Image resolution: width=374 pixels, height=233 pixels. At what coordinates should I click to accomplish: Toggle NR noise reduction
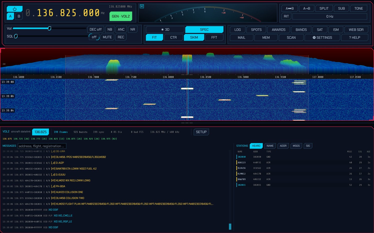133,29
